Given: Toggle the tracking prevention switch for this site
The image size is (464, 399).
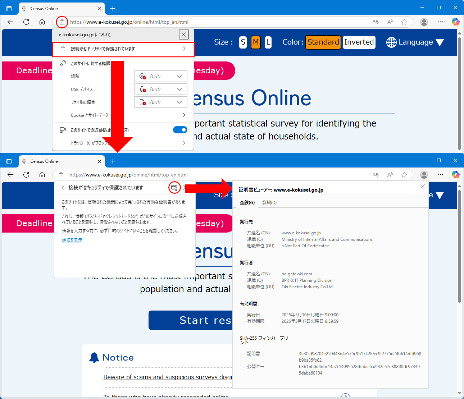Looking at the screenshot, I should tap(180, 130).
